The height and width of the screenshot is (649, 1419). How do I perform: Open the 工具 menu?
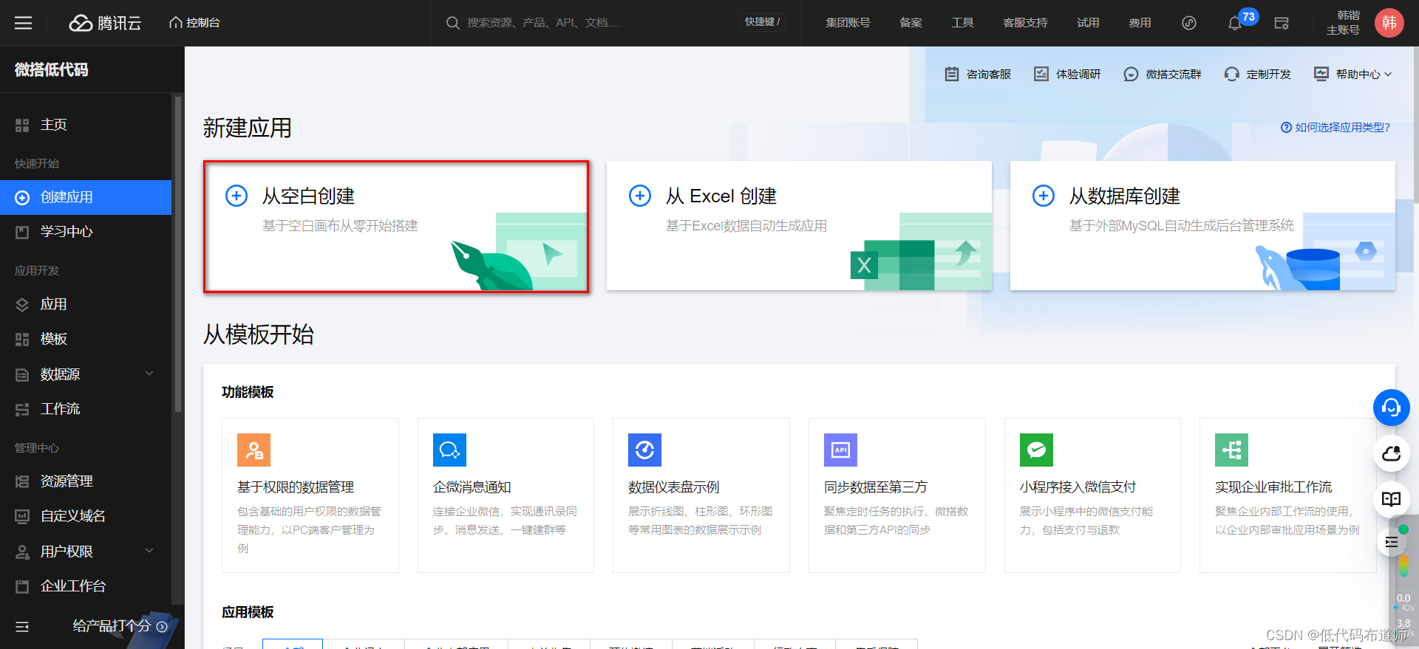click(962, 23)
